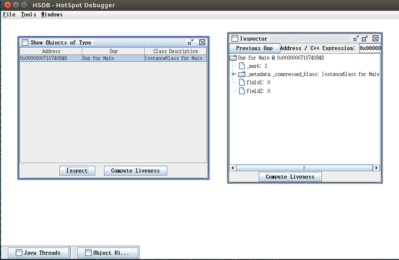The image size is (399, 260).
Task: Close the HSDB HotSpot Debugger window
Action: (x=7, y=5)
